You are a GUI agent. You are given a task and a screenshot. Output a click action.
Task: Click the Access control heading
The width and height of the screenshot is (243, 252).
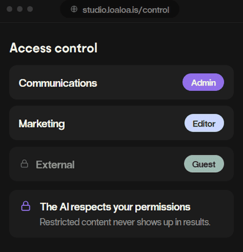(54, 48)
